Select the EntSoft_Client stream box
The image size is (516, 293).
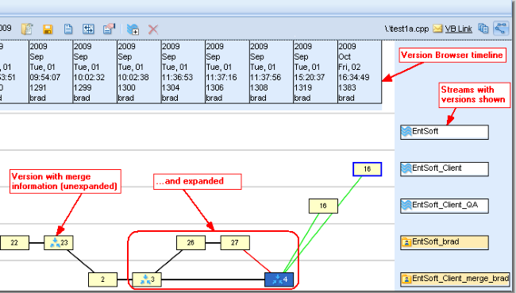pyautogui.click(x=445, y=169)
